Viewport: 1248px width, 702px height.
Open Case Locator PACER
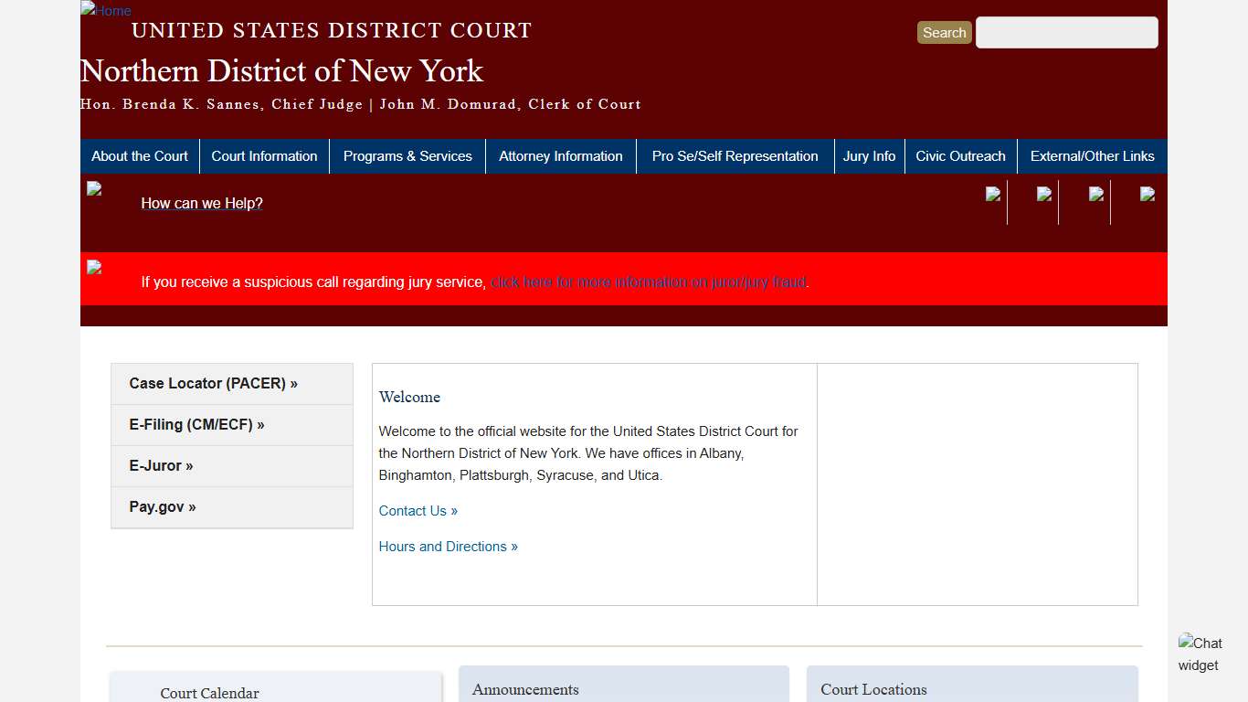coord(213,383)
